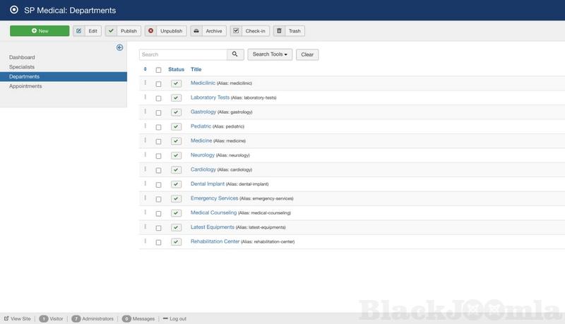Check the select-all checkbox in header

click(x=158, y=70)
